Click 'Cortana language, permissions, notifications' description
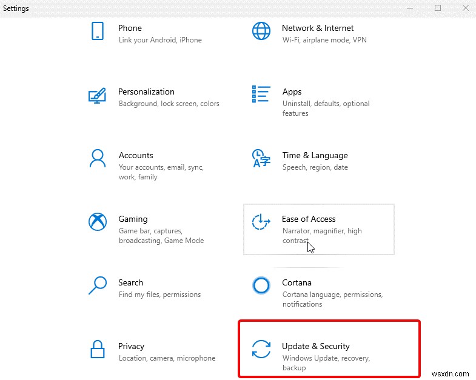This screenshot has width=476, height=380. pyautogui.click(x=332, y=299)
